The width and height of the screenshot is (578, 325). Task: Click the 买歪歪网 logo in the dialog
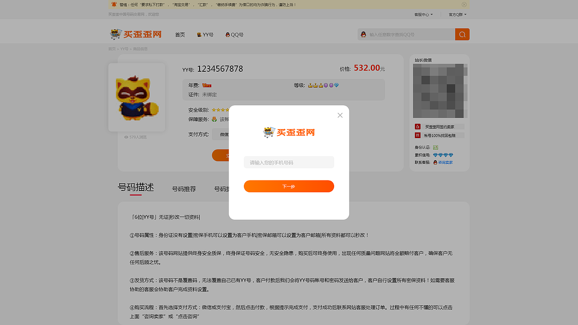click(289, 132)
